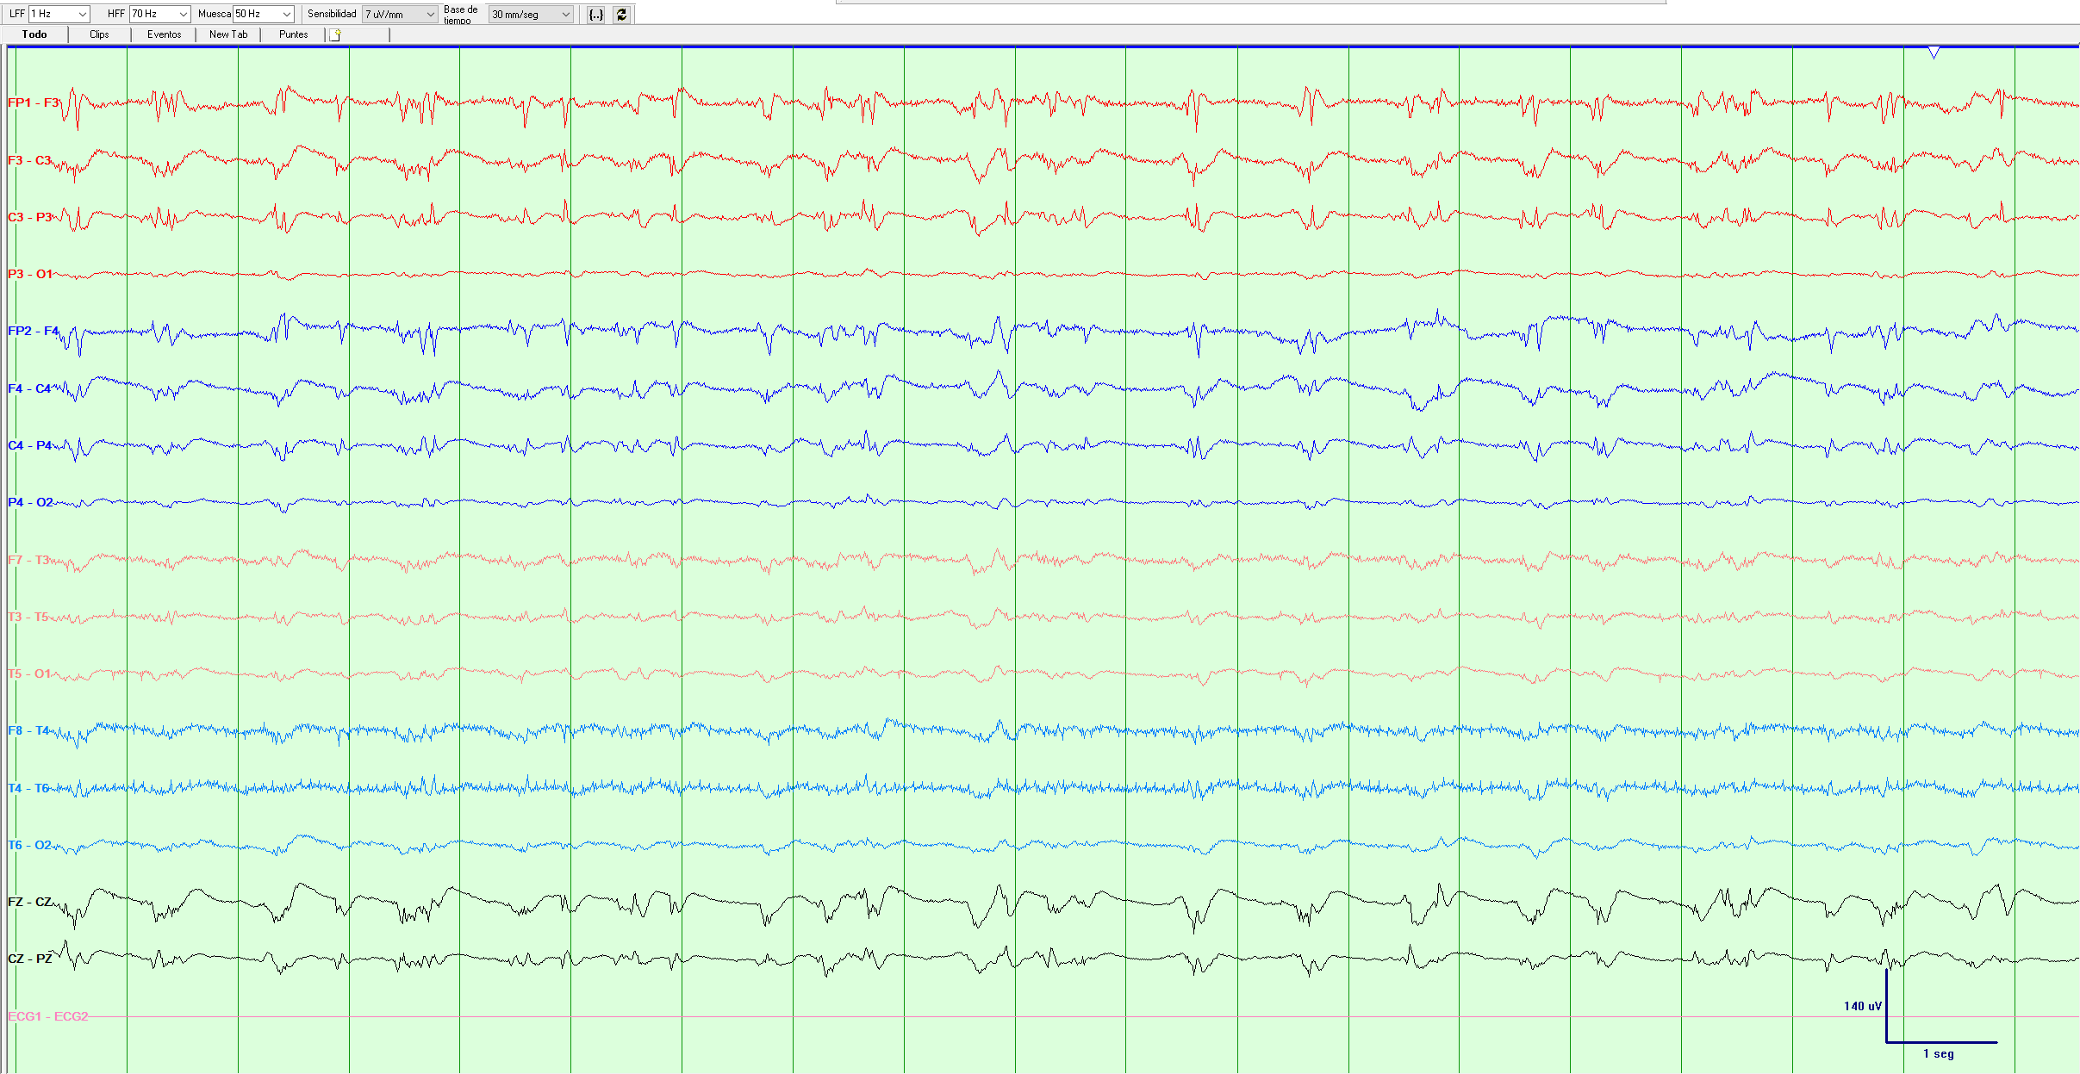Image resolution: width=2080 pixels, height=1074 pixels.
Task: Select the FP2 - F4 channel label
Action: coord(33,331)
